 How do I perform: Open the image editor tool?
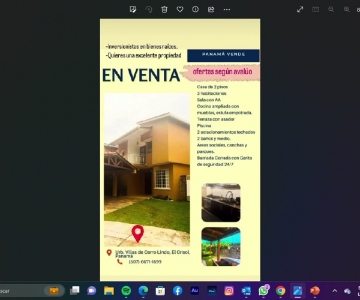pos(133,10)
